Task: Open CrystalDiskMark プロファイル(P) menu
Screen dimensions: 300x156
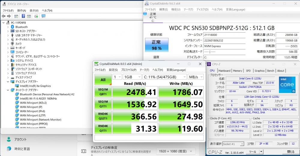Action: point(129,70)
